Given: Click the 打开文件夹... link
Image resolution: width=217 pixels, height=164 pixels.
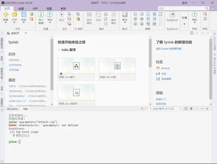Looking at the screenshot, I should (x=16, y=65).
